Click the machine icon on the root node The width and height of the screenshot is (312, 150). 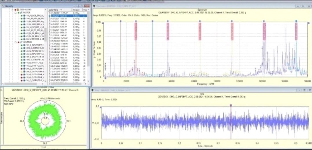click(x=17, y=10)
